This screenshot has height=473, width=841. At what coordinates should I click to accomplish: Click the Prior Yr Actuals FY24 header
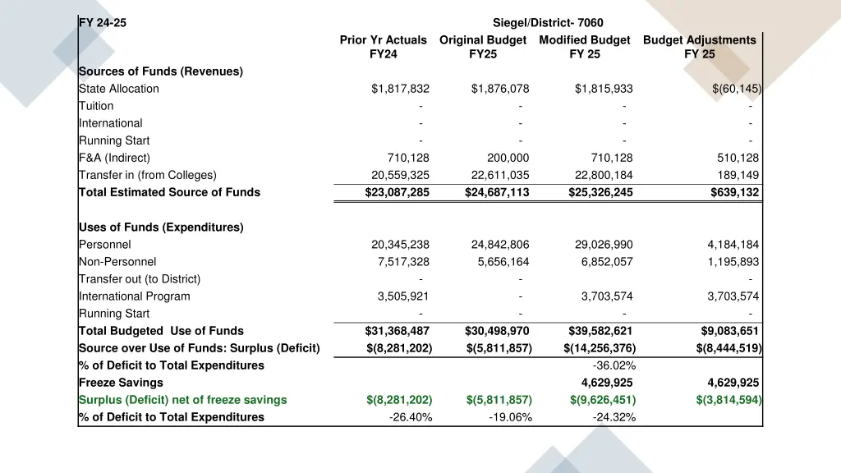coord(383,47)
